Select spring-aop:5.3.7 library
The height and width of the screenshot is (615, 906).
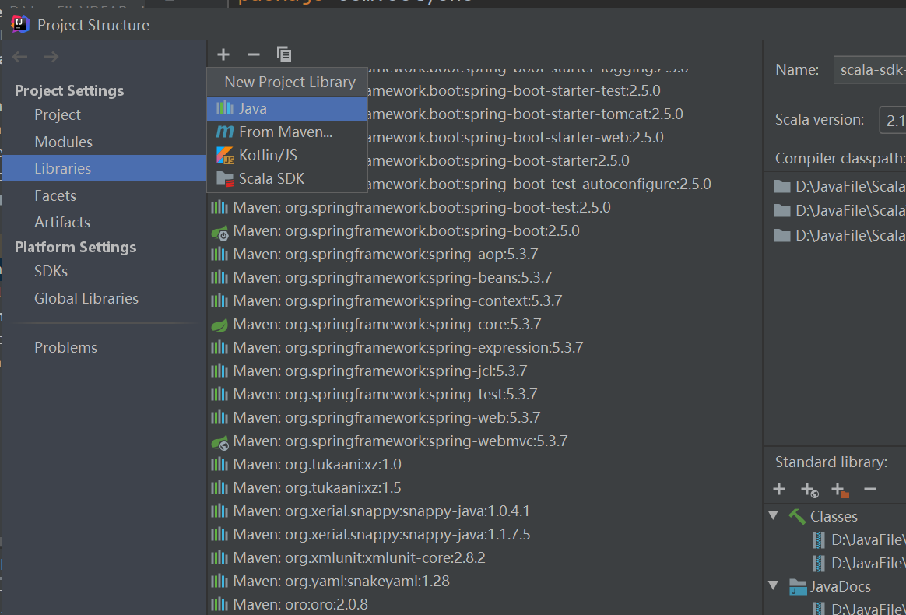click(374, 255)
